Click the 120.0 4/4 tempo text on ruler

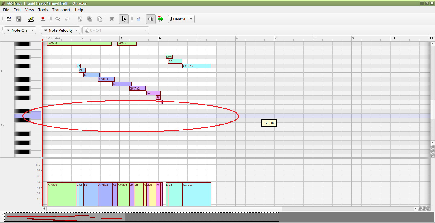click(x=53, y=38)
